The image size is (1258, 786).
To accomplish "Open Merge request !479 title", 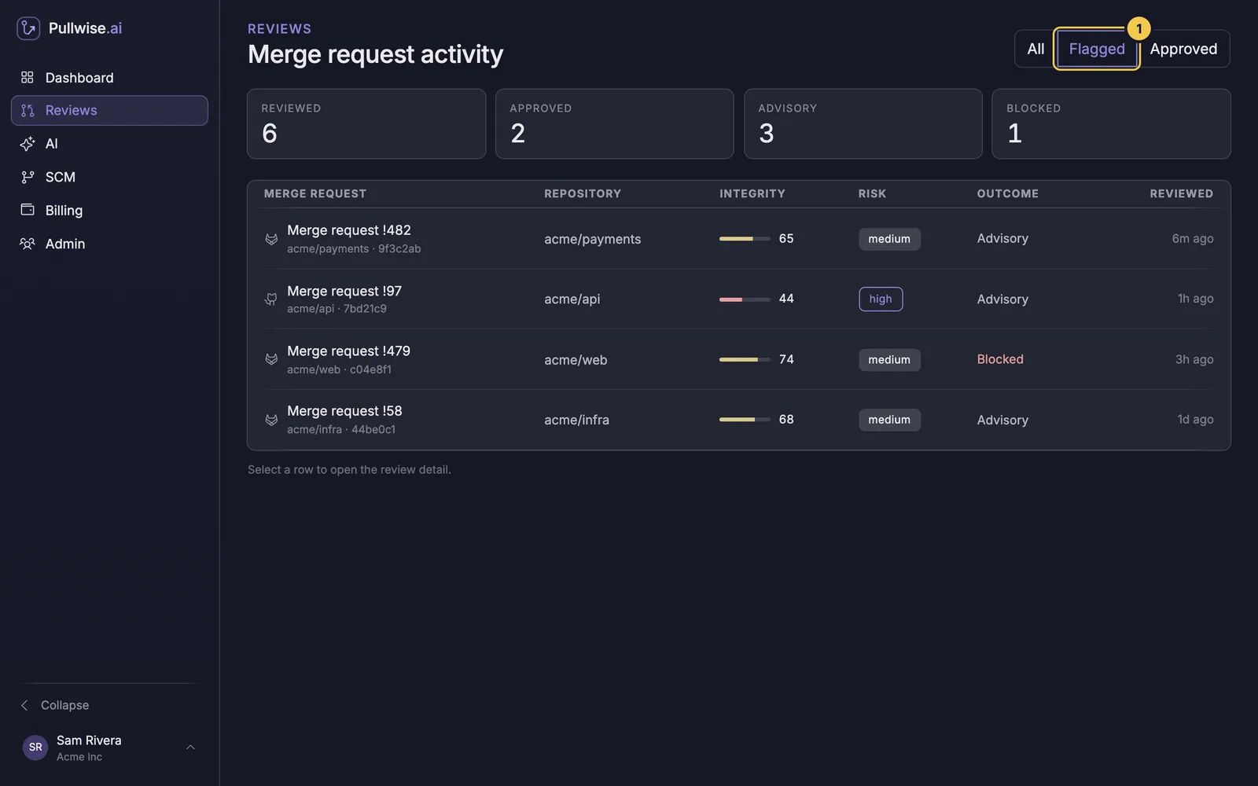I will pyautogui.click(x=348, y=351).
